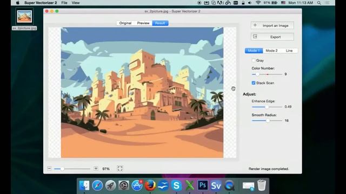Uncheck the Stack Scan checkbox
The width and height of the screenshot is (346, 194).
(x=254, y=83)
